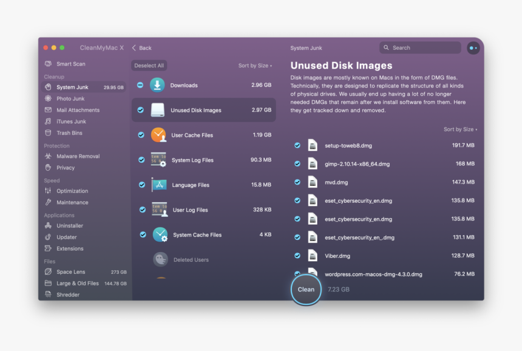This screenshot has width=522, height=351.
Task: Click the Privacy hand icon
Action: [x=49, y=168]
